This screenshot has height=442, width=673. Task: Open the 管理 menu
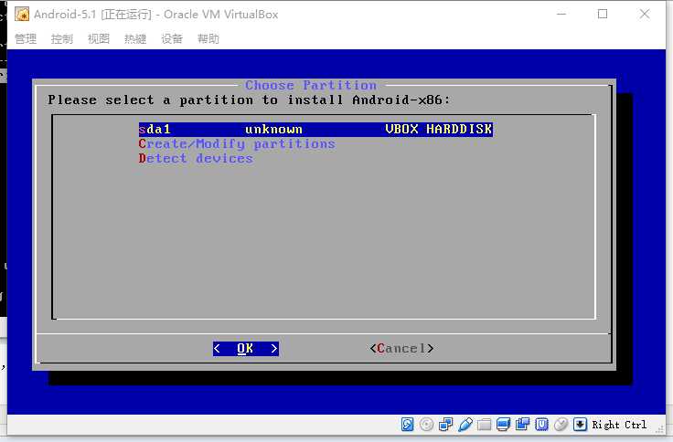coord(26,39)
